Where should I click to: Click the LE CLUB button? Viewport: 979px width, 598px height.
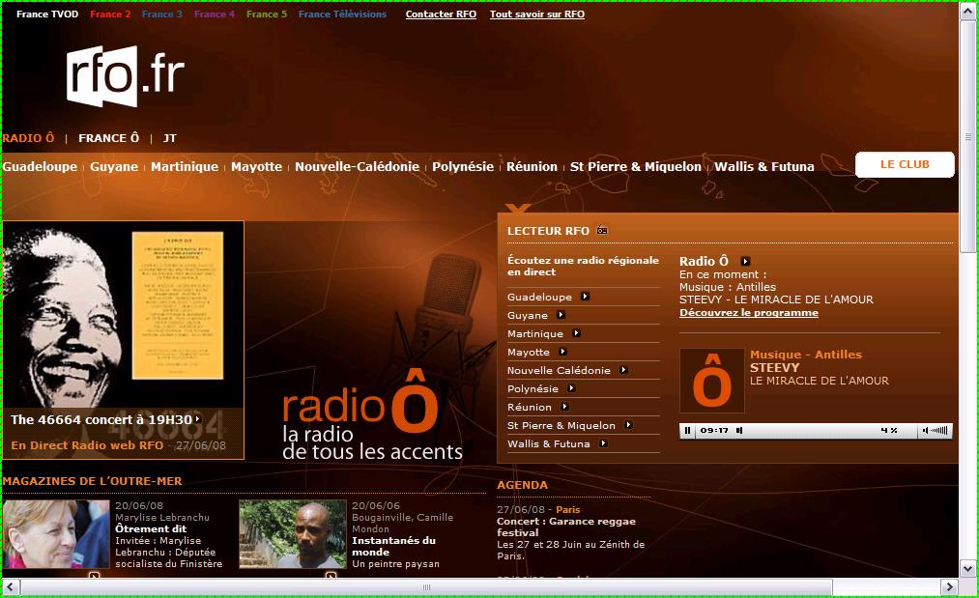coord(905,164)
